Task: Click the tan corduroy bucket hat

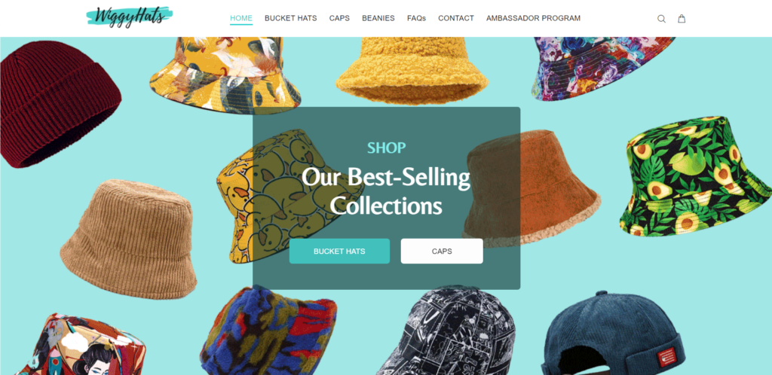Action: pyautogui.click(x=129, y=239)
